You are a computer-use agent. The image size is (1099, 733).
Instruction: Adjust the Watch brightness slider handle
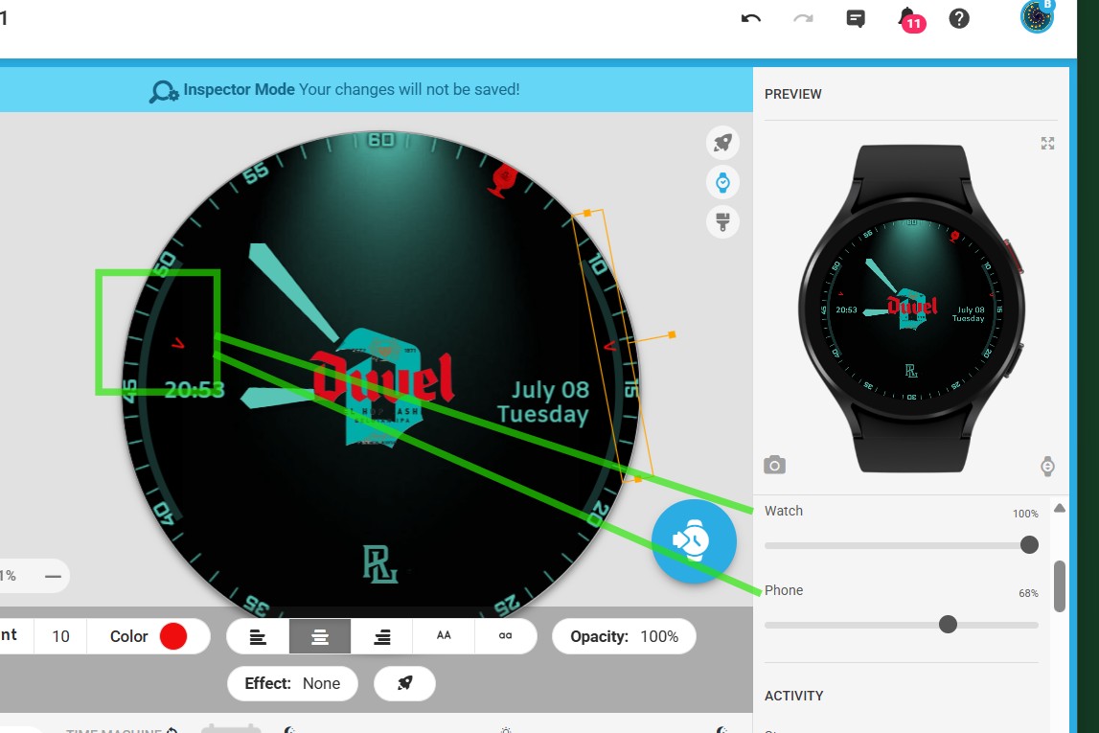pos(1029,544)
